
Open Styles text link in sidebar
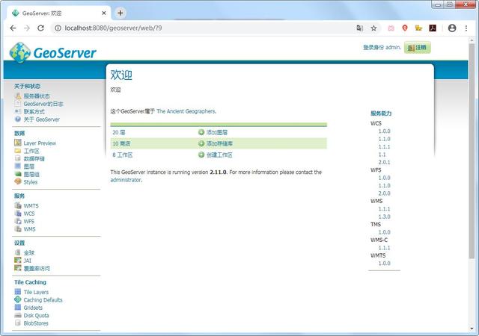point(31,182)
